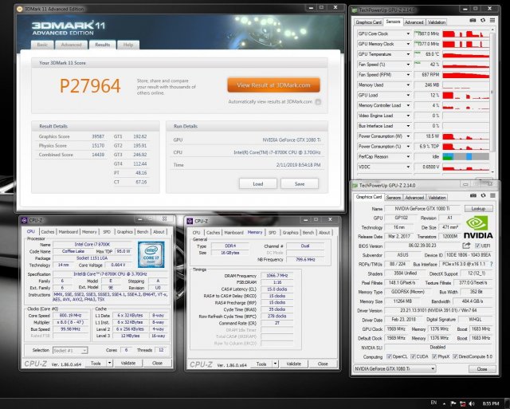Click the Bus Interface question mark in GPU-Z
This screenshot has width=510, height=409.
tap(491, 264)
